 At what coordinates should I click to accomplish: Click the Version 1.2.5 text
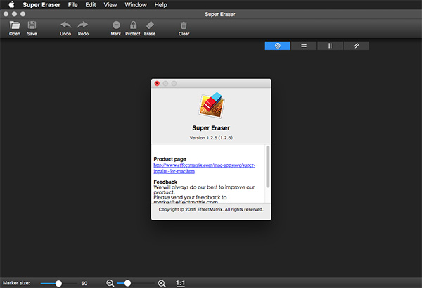211,138
